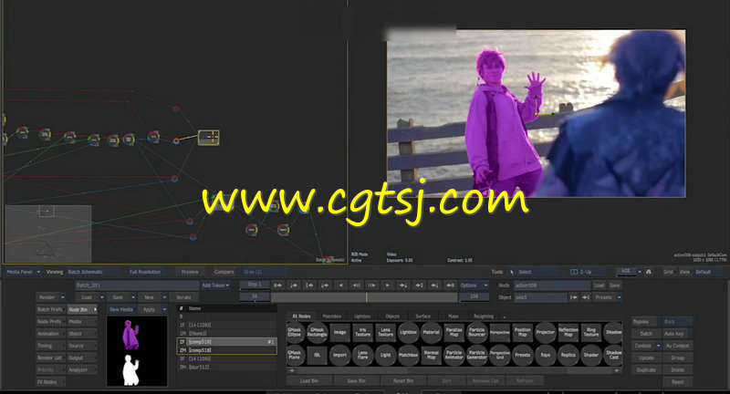The image size is (730, 394).
Task: Open the playback Options dropdown
Action: point(473,285)
